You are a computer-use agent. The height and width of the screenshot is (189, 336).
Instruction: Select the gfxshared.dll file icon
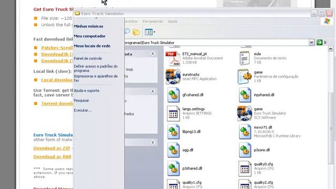(x=173, y=95)
